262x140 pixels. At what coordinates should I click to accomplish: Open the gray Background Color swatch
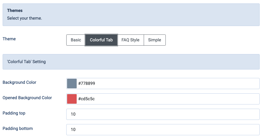pyautogui.click(x=72, y=84)
